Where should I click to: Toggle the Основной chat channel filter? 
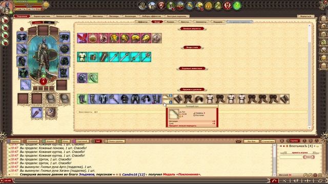click(x=31, y=141)
